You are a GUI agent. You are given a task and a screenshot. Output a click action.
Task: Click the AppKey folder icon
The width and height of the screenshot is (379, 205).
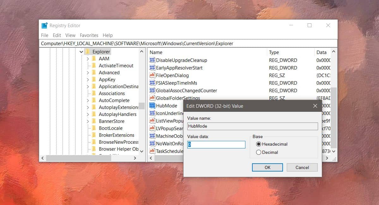(x=94, y=79)
